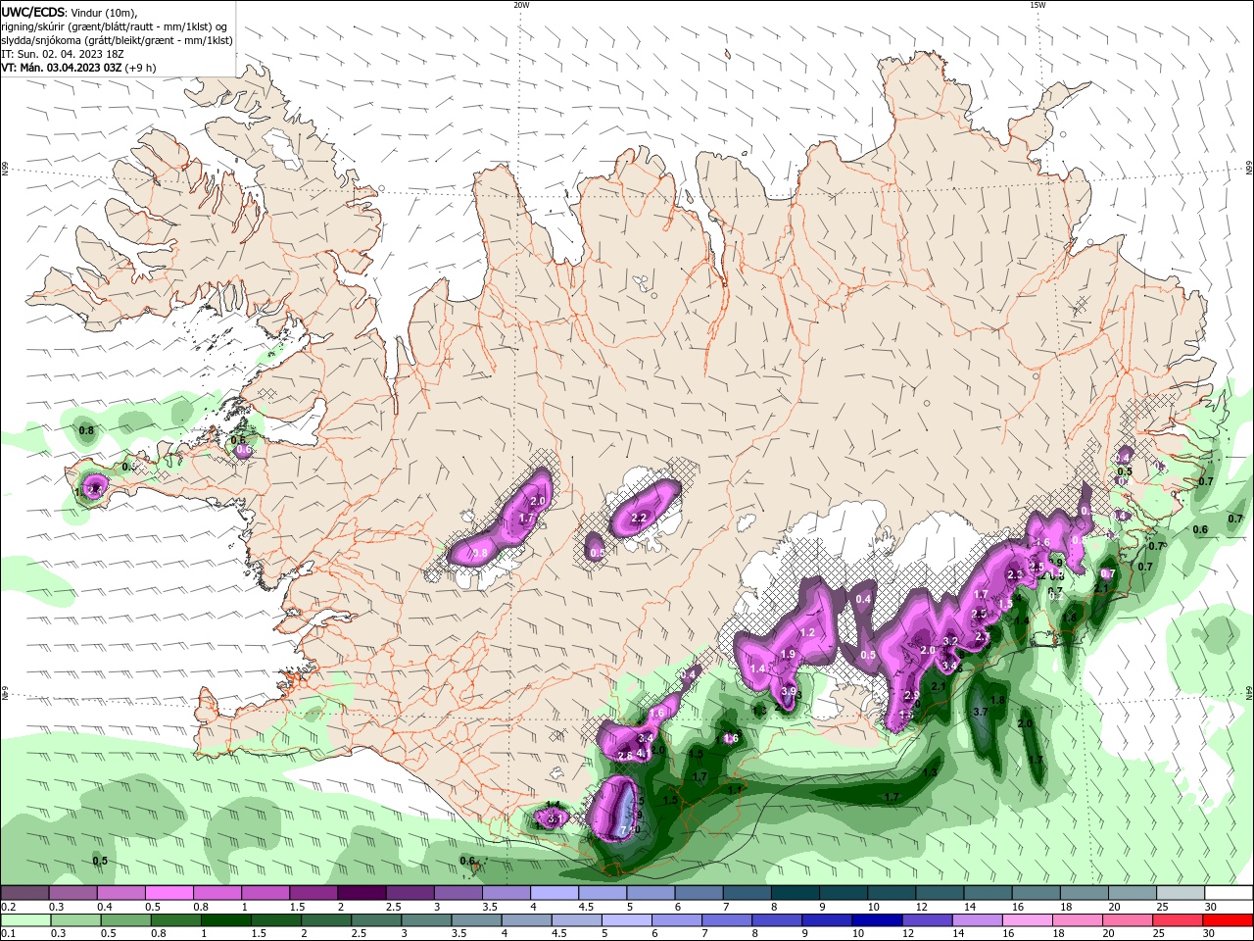Click the pale grey swatch between 25 and 30, upper row
Viewport: 1254px width, 941px height.
pyautogui.click(x=1180, y=893)
